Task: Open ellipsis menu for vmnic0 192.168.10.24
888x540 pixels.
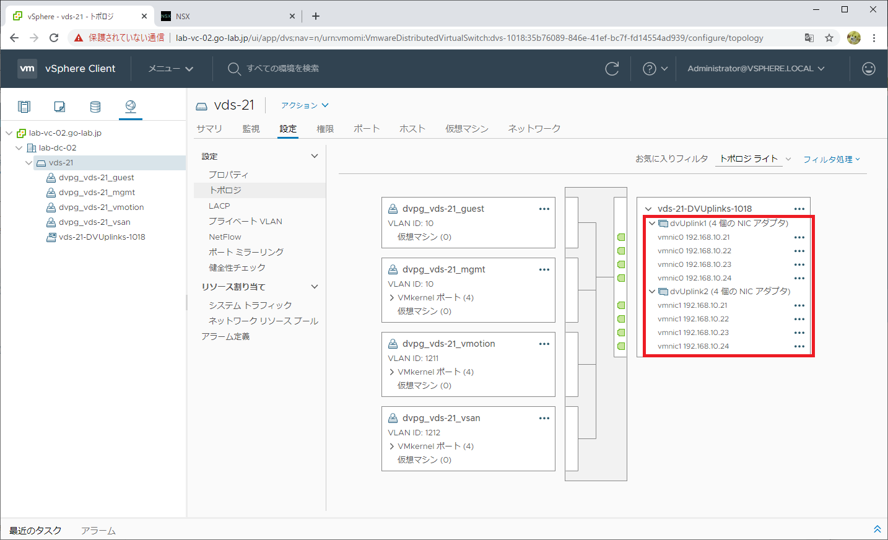Action: [799, 278]
